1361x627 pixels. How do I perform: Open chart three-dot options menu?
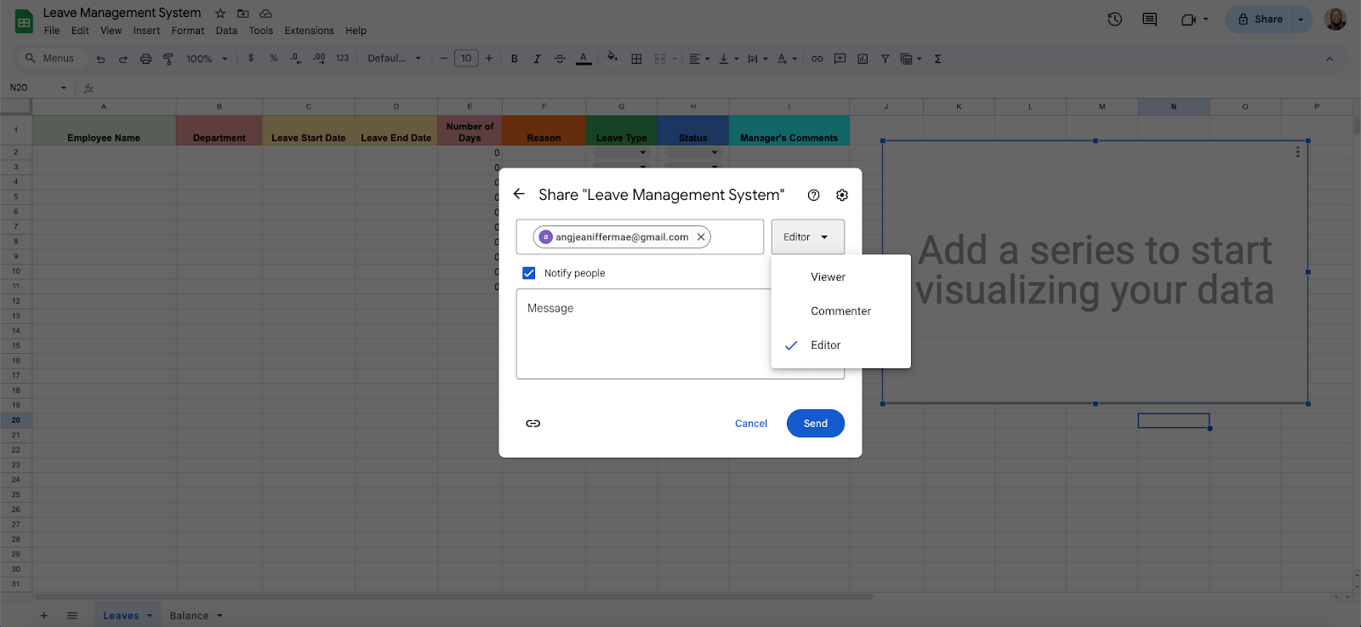(1297, 151)
